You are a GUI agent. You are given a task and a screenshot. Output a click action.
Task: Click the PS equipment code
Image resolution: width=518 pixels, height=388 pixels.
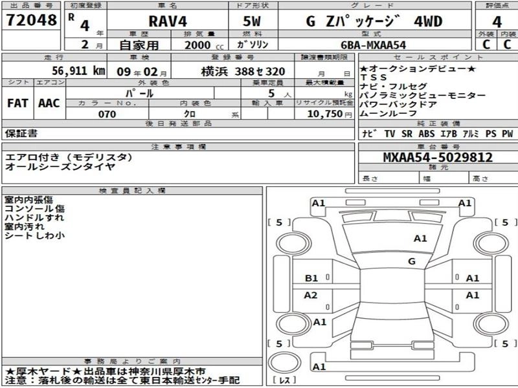point(491,134)
